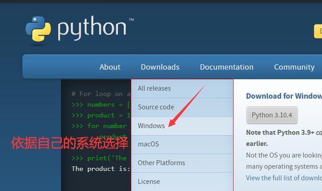Click the ">>> print('The" code line

[99, 158]
